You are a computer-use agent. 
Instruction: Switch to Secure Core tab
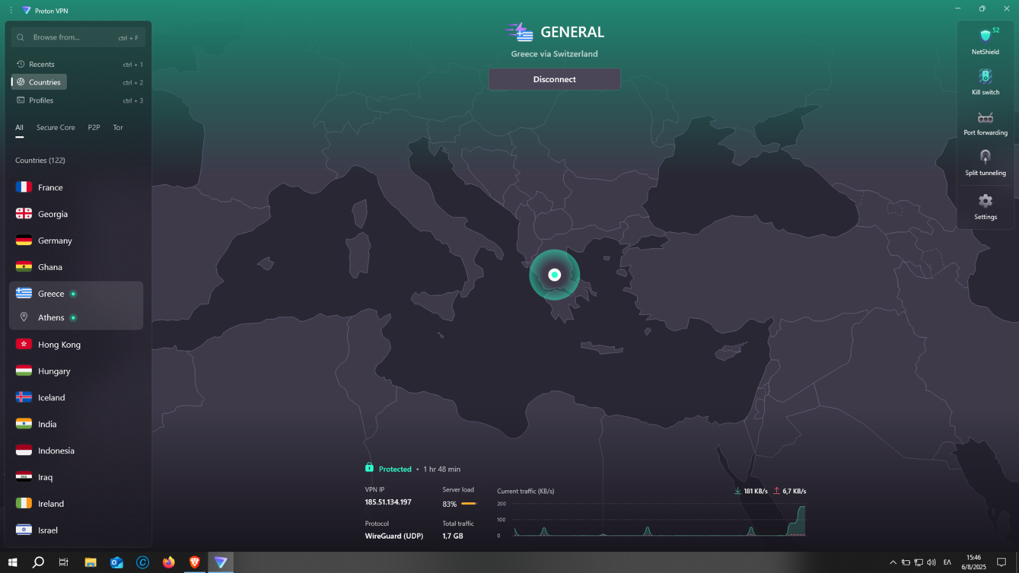(55, 127)
